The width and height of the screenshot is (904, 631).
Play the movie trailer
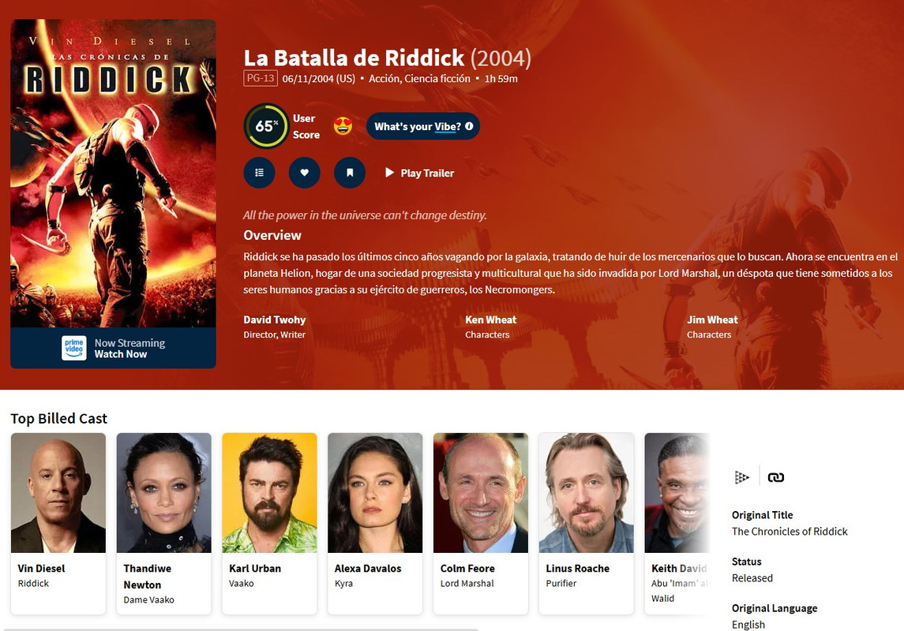coord(420,173)
